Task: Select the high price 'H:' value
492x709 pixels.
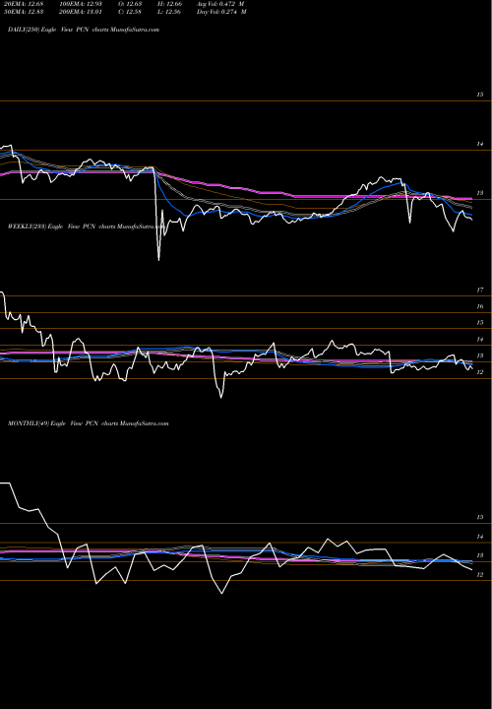Action: [169, 4]
